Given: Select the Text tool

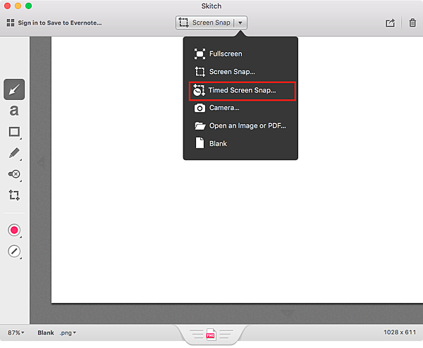Looking at the screenshot, I should [x=14, y=111].
